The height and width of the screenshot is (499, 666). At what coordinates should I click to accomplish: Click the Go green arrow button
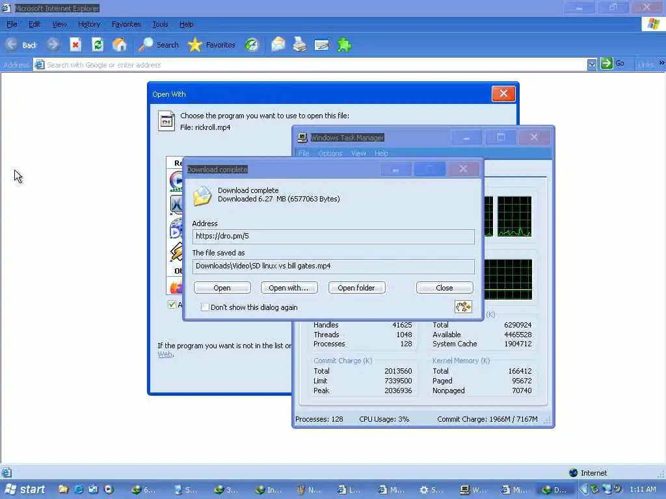tap(607, 63)
